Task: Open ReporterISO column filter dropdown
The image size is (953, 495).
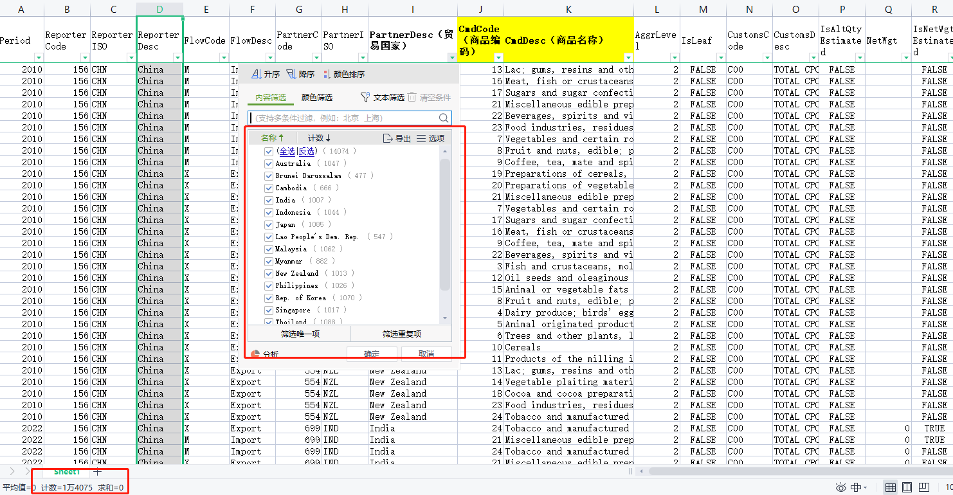Action: coord(131,57)
